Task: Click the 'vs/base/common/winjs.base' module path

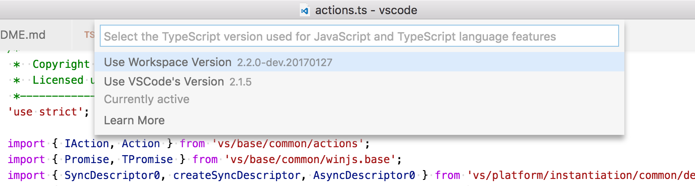Action: [310, 160]
